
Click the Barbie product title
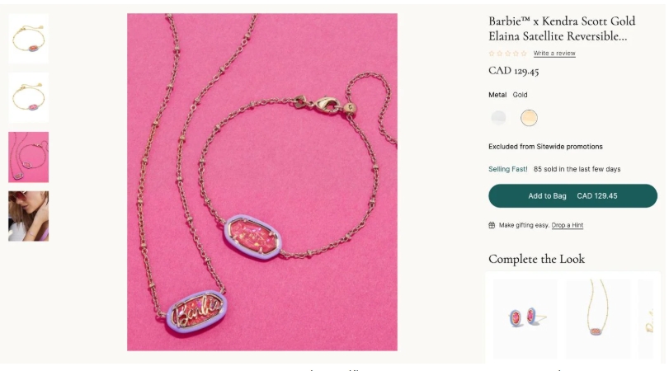click(562, 29)
